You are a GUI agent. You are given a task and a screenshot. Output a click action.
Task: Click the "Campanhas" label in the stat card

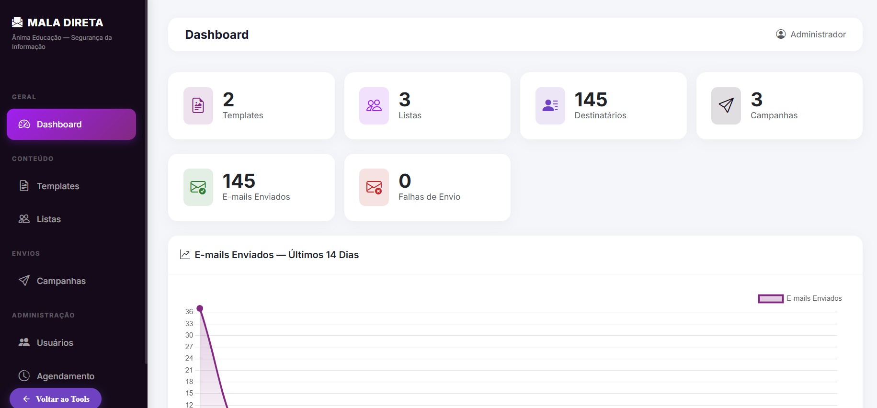774,115
